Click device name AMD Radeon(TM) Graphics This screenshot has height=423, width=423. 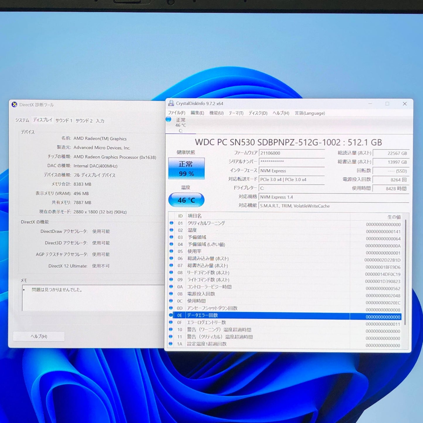tap(100, 138)
